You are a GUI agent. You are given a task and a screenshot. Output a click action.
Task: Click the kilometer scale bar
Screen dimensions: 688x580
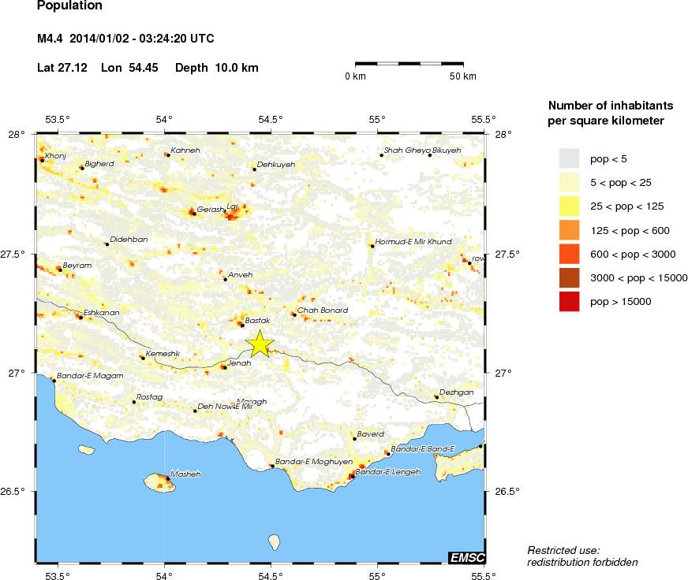coord(409,62)
